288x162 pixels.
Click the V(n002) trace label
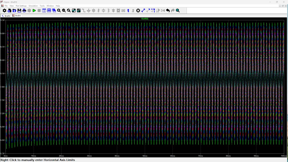145,19
